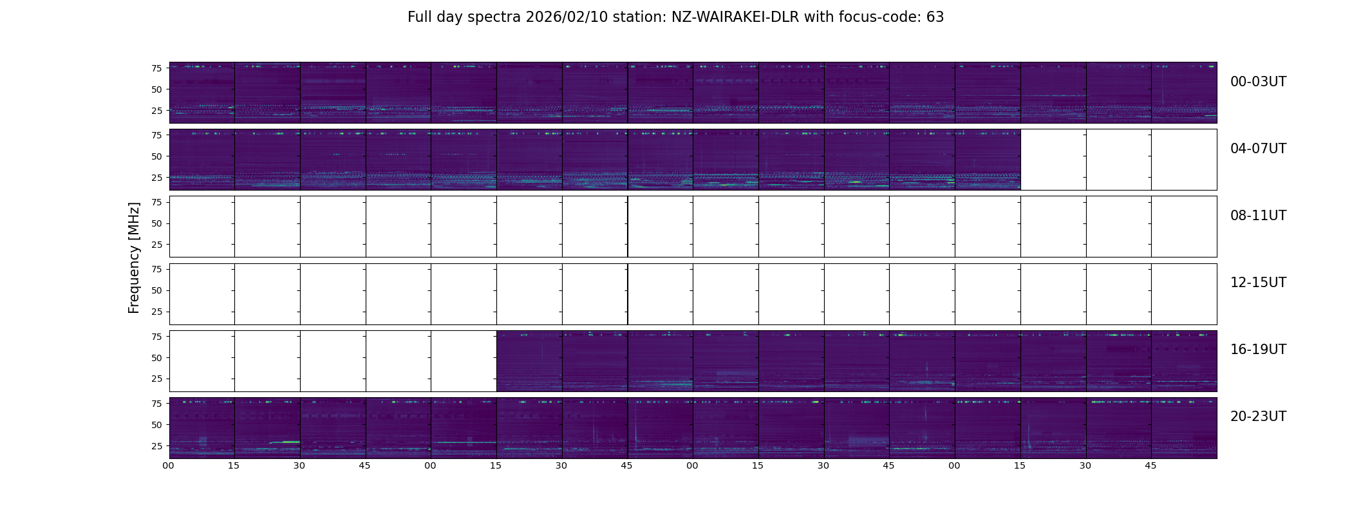Click the 25 tick label of the 12-15UT row
This screenshot has width=1352, height=515.
click(156, 312)
